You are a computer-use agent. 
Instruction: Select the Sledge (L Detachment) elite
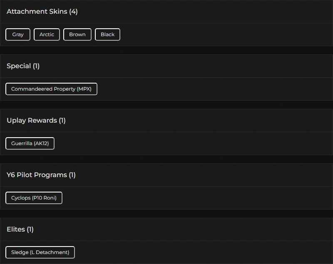(40, 252)
